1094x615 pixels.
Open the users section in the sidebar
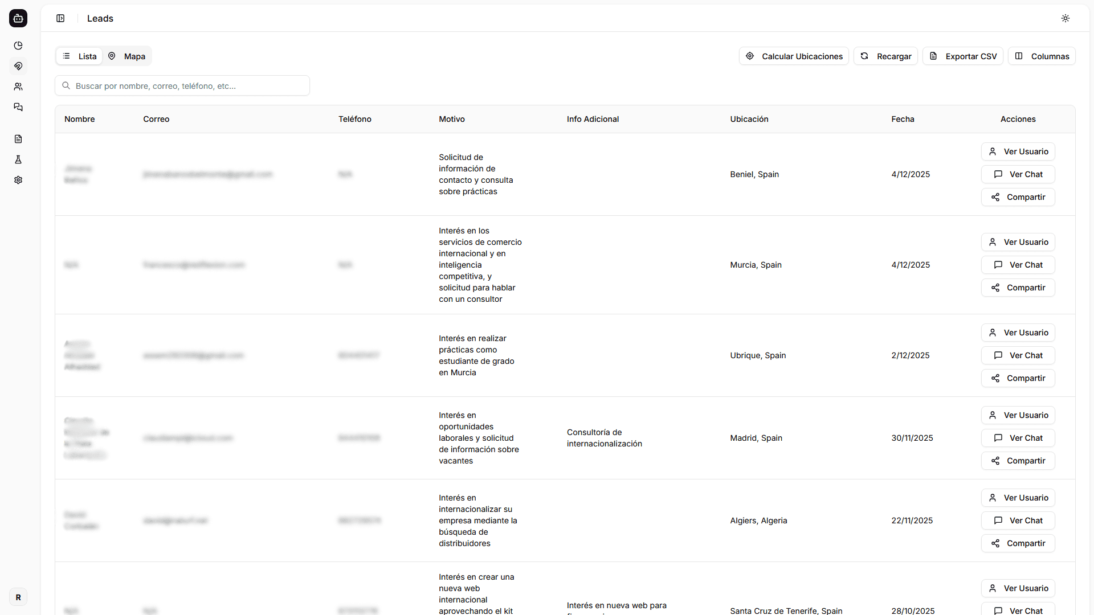click(x=18, y=87)
